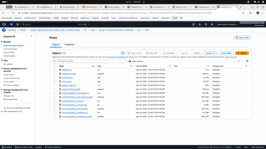
Task: Open Console Mobile App link in footer
Action: (x=53, y=147)
